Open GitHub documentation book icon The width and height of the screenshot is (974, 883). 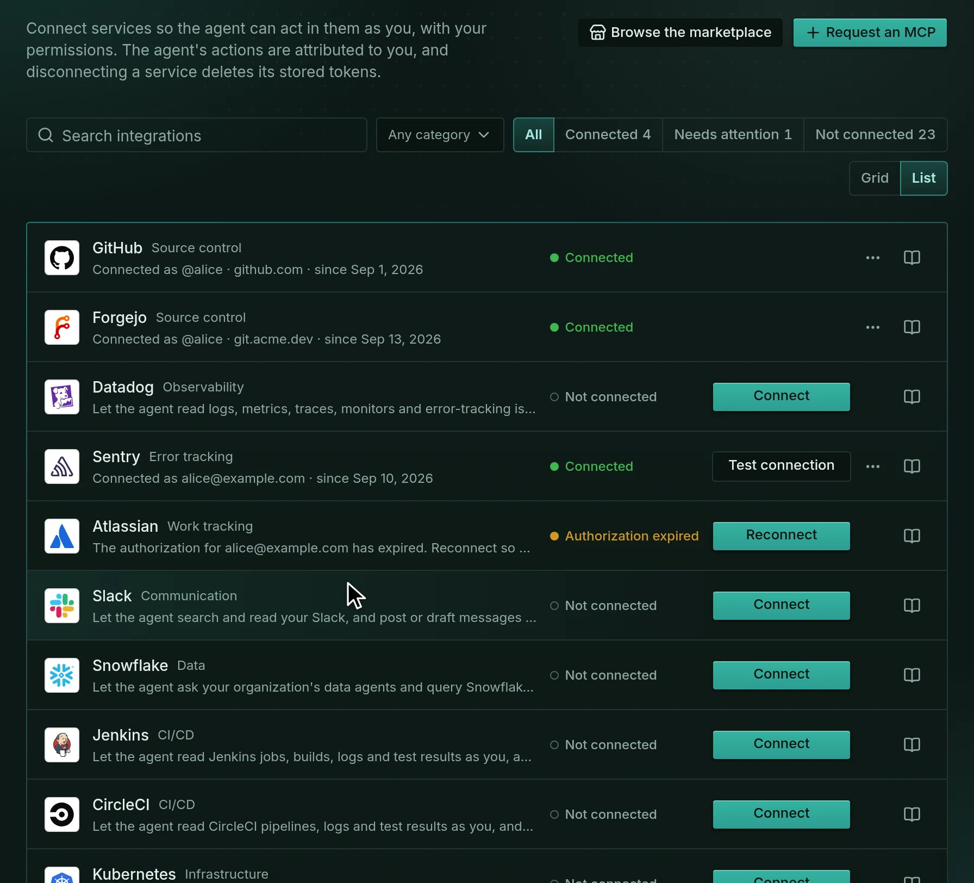911,258
